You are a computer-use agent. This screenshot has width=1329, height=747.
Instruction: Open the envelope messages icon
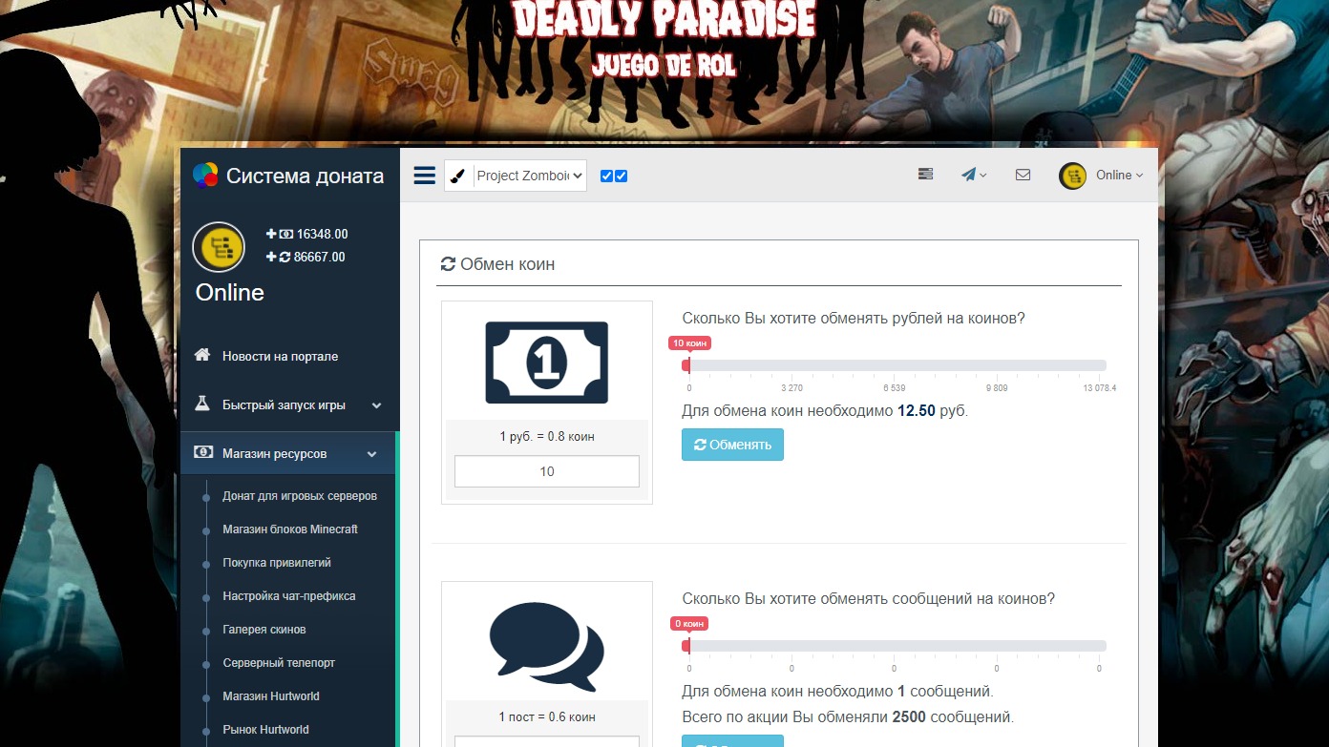1023,175
